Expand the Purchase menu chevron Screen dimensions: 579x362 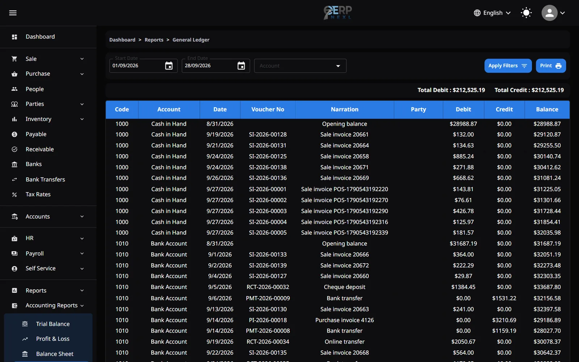(x=82, y=74)
